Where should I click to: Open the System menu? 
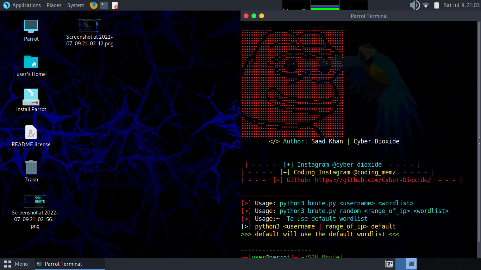click(x=76, y=5)
